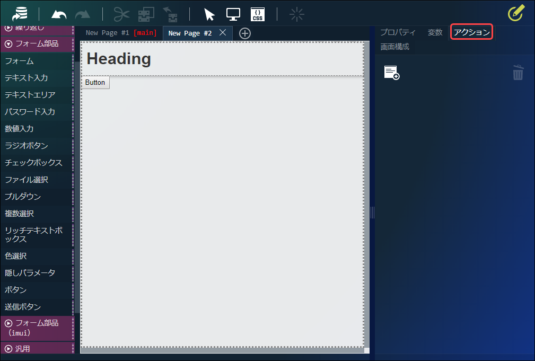Collapse the フォーム部品 section
This screenshot has width=535, height=361.
pyautogui.click(x=37, y=43)
